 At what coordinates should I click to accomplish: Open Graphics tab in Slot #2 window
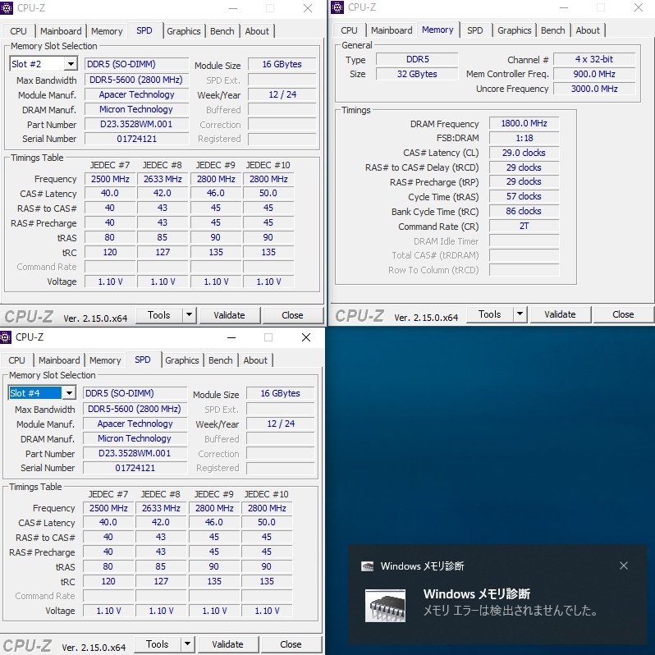(x=184, y=31)
